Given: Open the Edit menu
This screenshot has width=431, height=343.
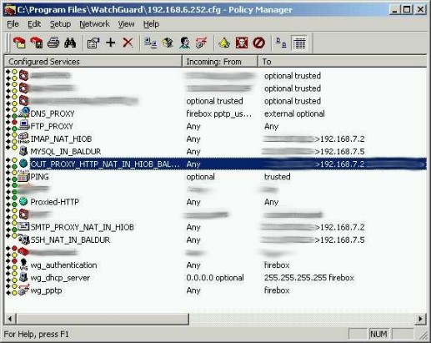Looking at the screenshot, I should (34, 24).
